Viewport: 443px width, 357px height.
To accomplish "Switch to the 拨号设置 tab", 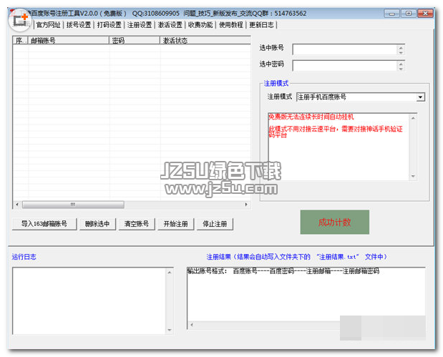I will click(79, 25).
